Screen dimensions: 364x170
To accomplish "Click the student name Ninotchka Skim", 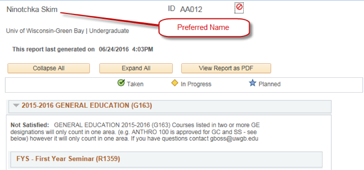I will coord(32,10).
